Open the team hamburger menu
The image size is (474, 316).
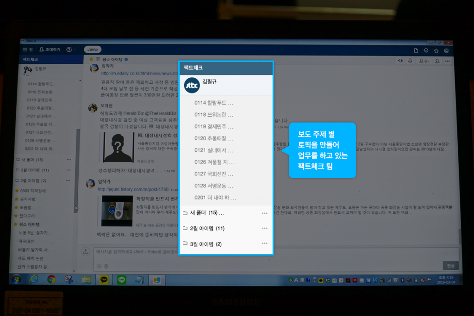[x=25, y=49]
